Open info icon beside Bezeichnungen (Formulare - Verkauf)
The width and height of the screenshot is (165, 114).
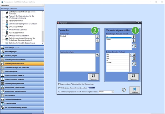pos(134,46)
